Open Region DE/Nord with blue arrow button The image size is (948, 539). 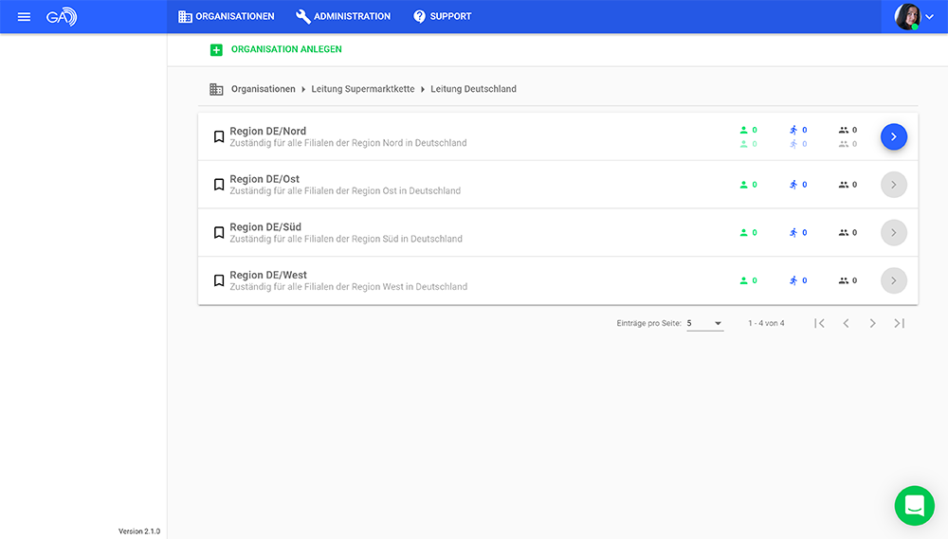(893, 136)
